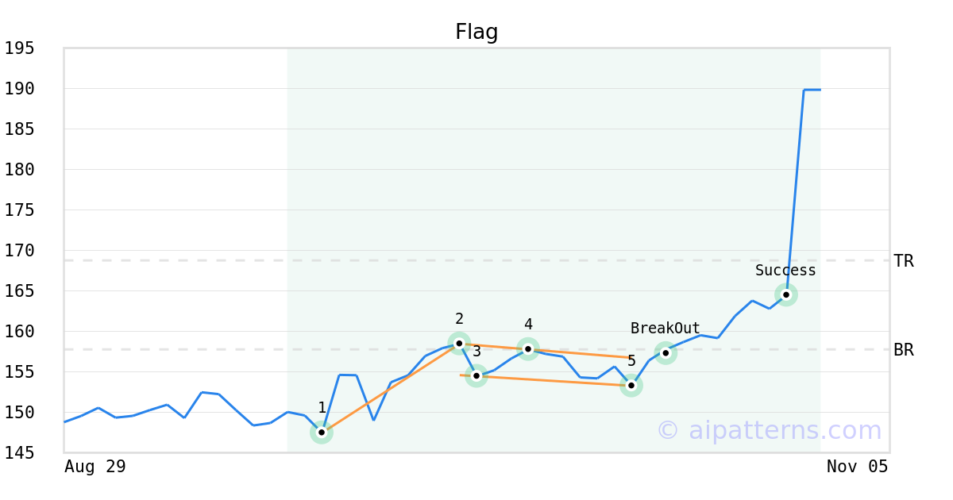953x500 pixels.
Task: Click the Success marker dot
Action: (x=786, y=294)
